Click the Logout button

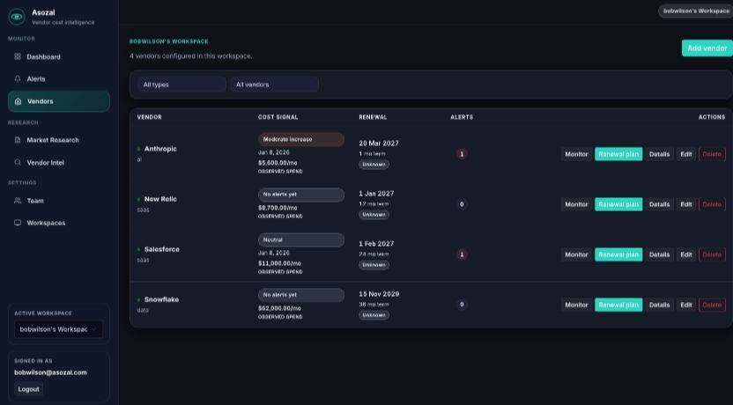(28, 389)
